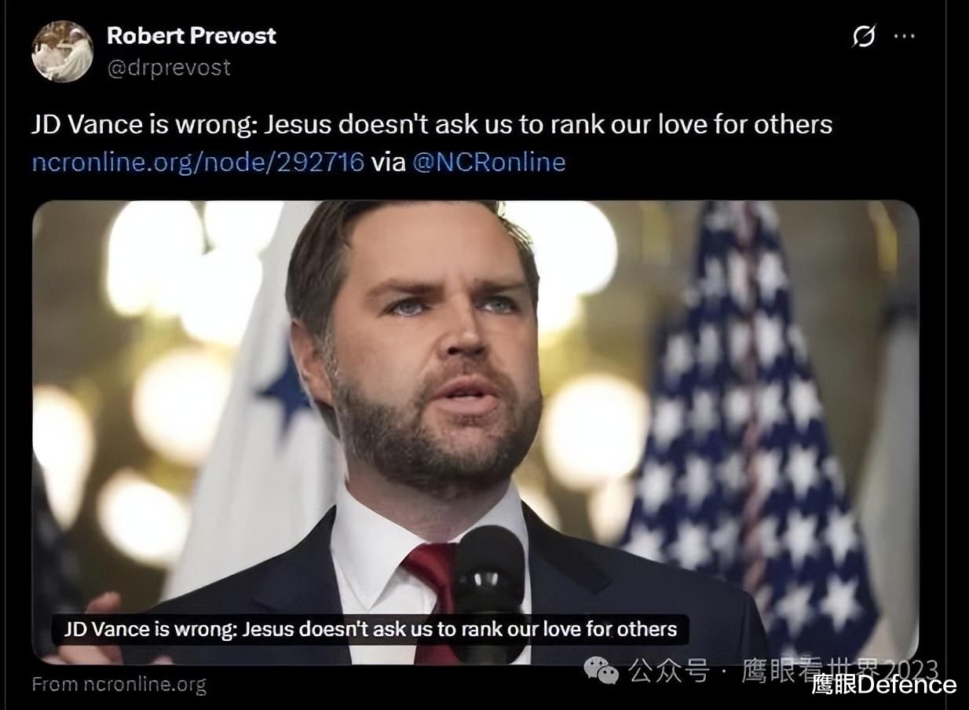Click the 鹰眼Defence watermark text
969x710 pixels.
(883, 684)
